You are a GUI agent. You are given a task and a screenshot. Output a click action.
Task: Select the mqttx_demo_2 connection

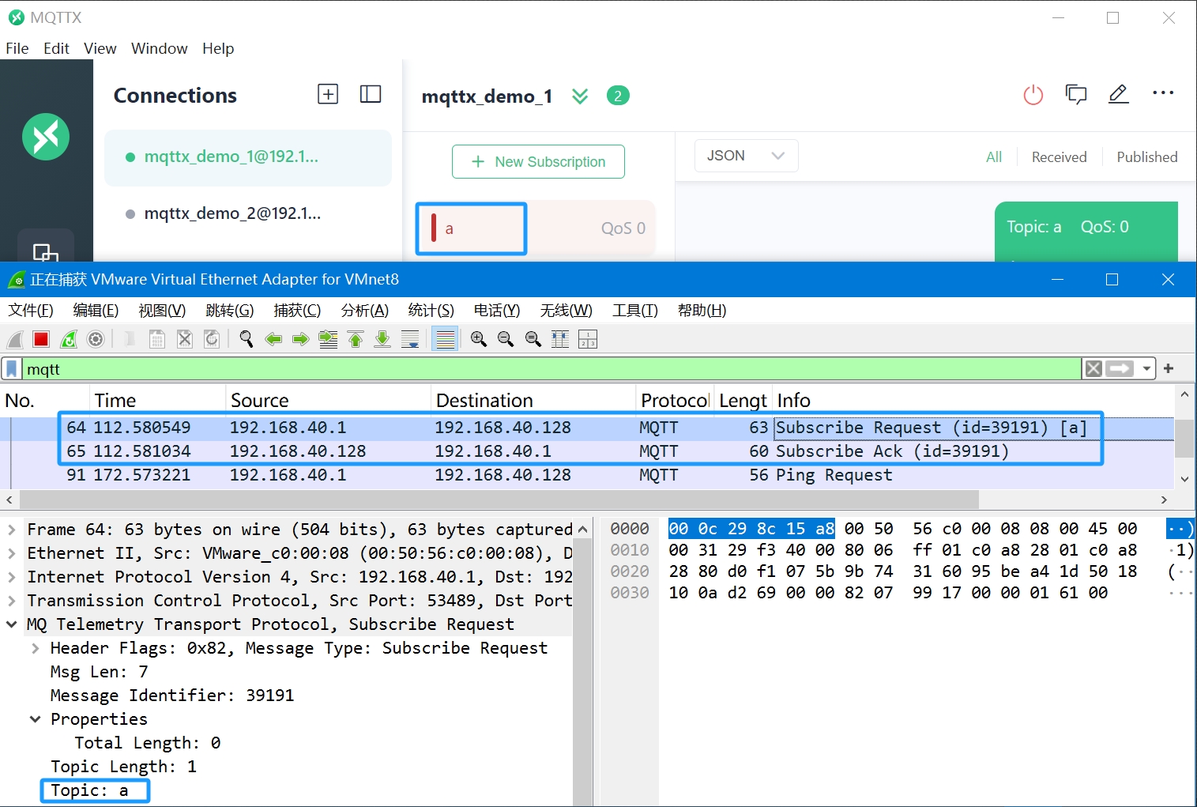(248, 213)
